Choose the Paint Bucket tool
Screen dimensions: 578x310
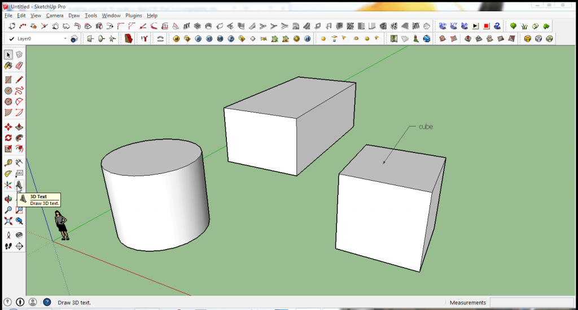pyautogui.click(x=8, y=66)
